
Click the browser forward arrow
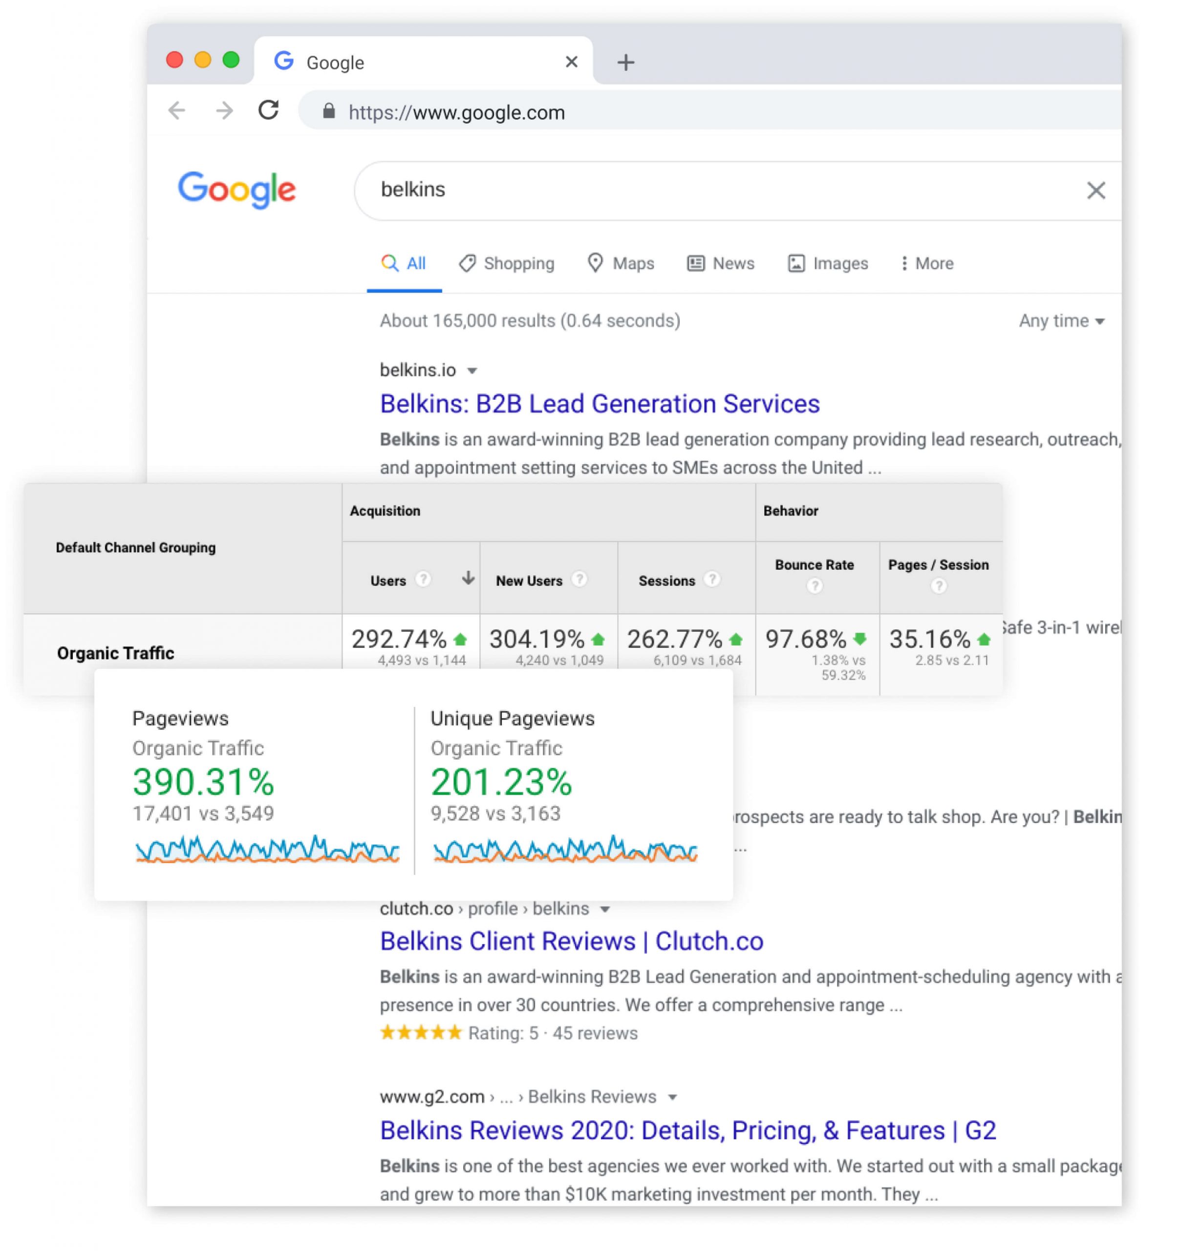(224, 111)
